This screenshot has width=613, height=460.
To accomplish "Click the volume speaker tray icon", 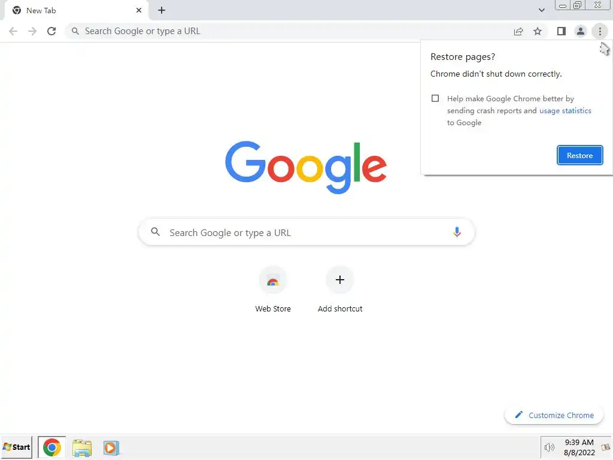I will (x=550, y=447).
